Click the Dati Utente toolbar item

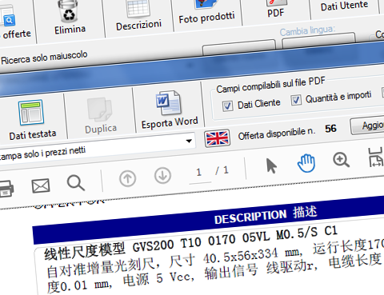tap(344, 6)
